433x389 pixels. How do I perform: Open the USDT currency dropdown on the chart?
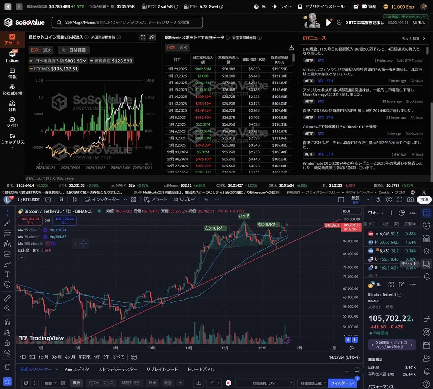pyautogui.click(x=351, y=211)
